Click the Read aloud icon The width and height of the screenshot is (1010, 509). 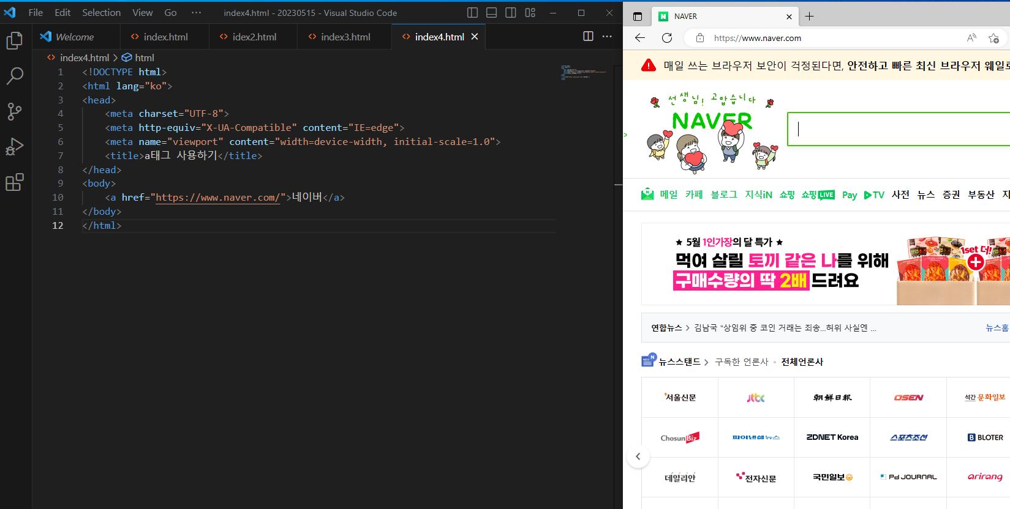pos(971,38)
